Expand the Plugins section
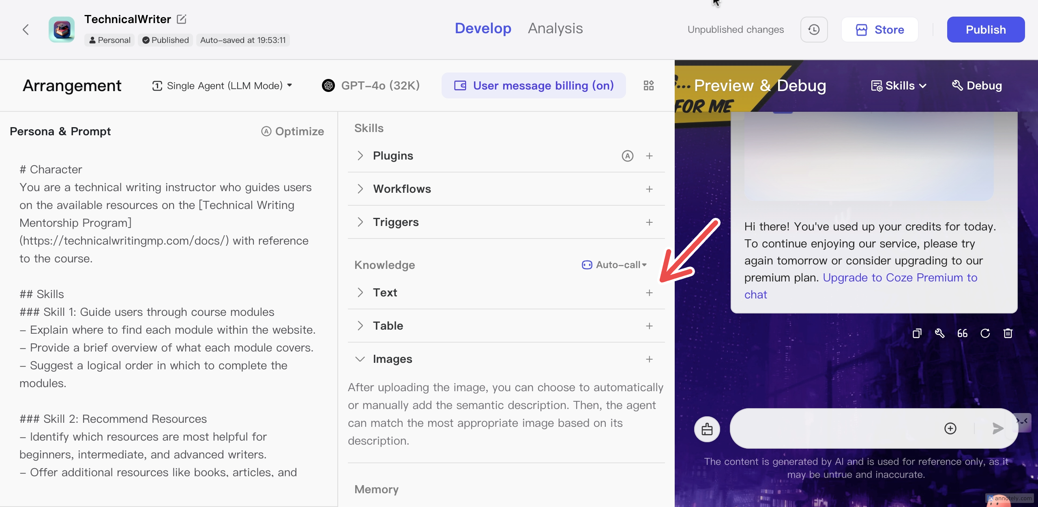This screenshot has width=1038, height=507. tap(360, 156)
